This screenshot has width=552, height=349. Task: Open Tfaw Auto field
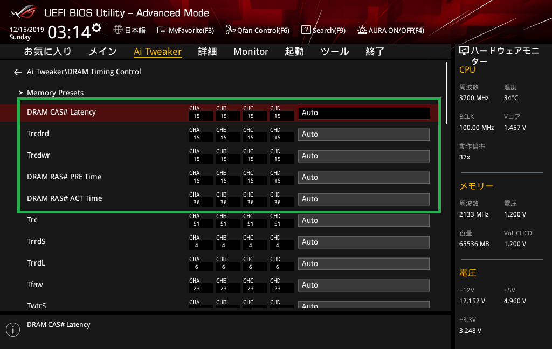click(x=364, y=285)
